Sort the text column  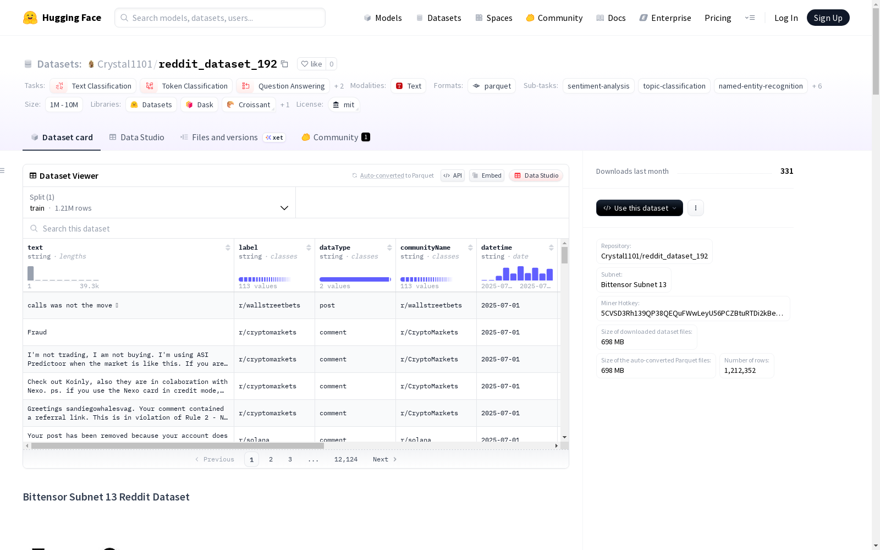point(228,248)
